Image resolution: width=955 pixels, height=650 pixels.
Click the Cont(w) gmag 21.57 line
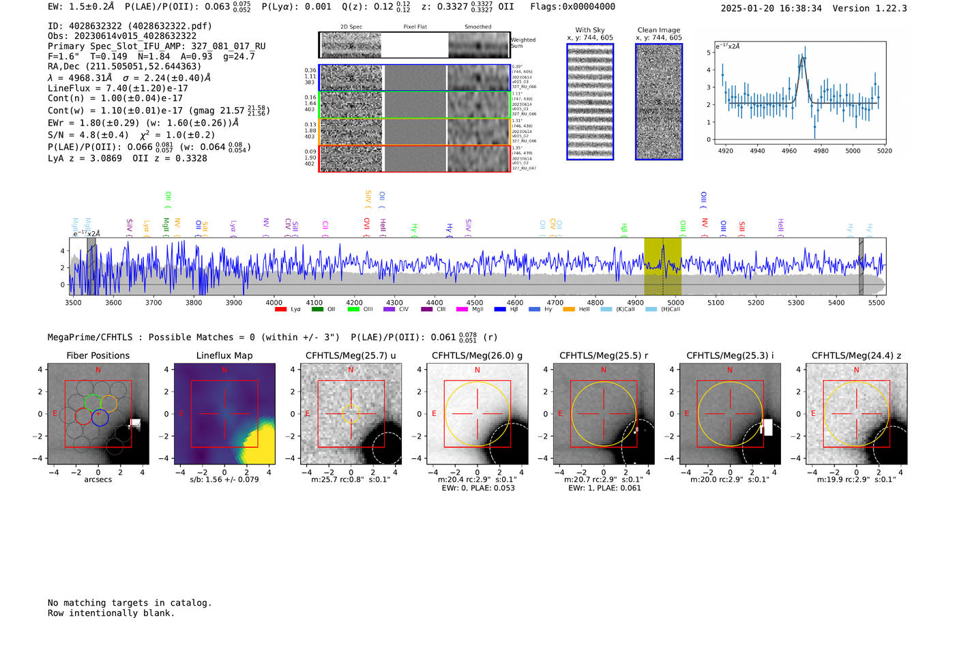159,110
